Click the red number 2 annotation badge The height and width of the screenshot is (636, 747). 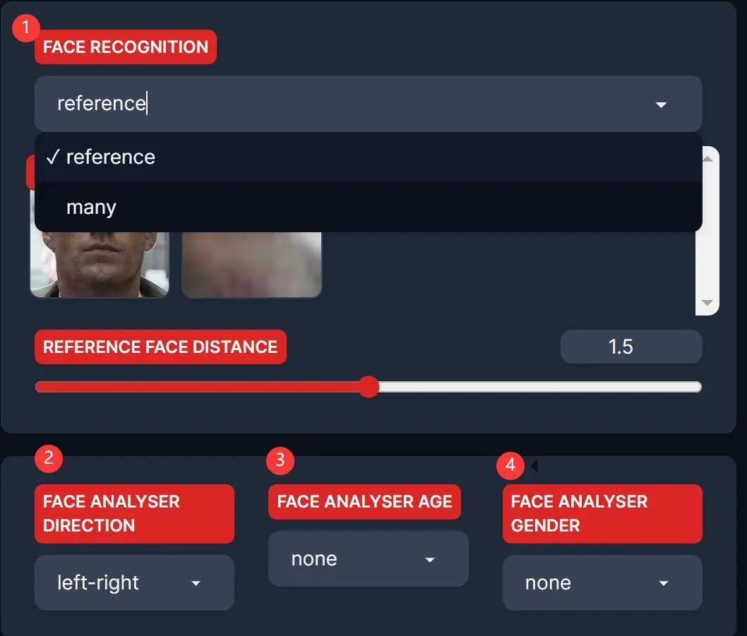(x=49, y=457)
